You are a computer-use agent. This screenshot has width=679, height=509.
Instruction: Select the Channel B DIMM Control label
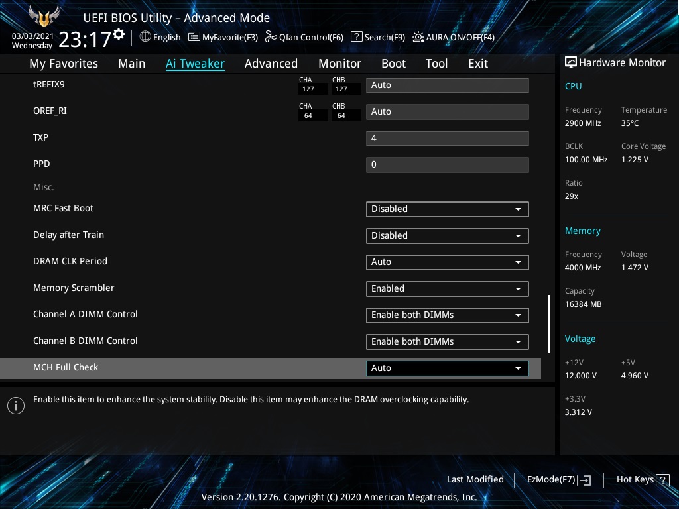tap(86, 341)
